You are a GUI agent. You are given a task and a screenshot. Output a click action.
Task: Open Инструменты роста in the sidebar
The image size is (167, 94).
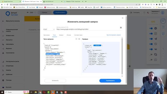[x=12, y=62]
